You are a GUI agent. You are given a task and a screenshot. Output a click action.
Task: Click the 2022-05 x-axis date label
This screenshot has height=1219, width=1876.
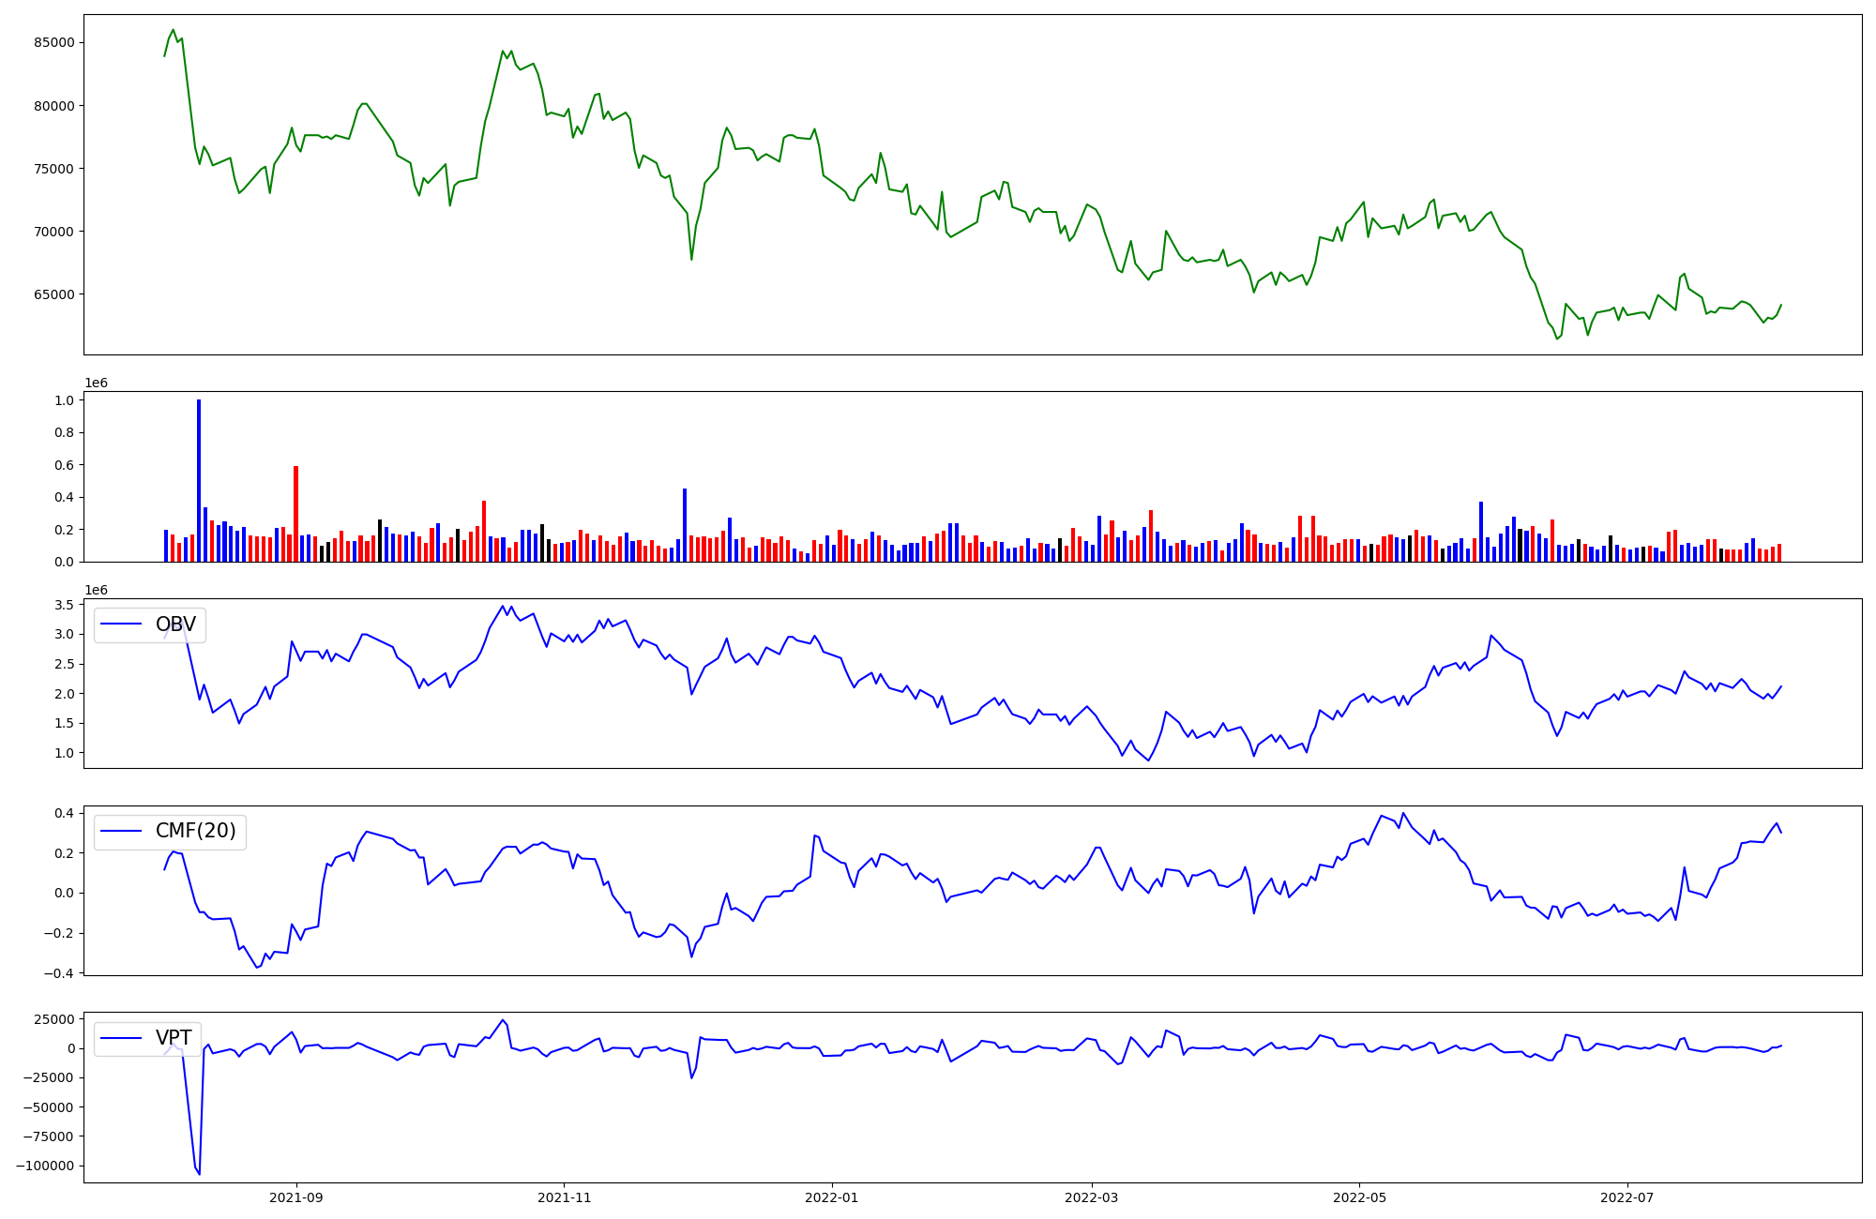1359,1197
